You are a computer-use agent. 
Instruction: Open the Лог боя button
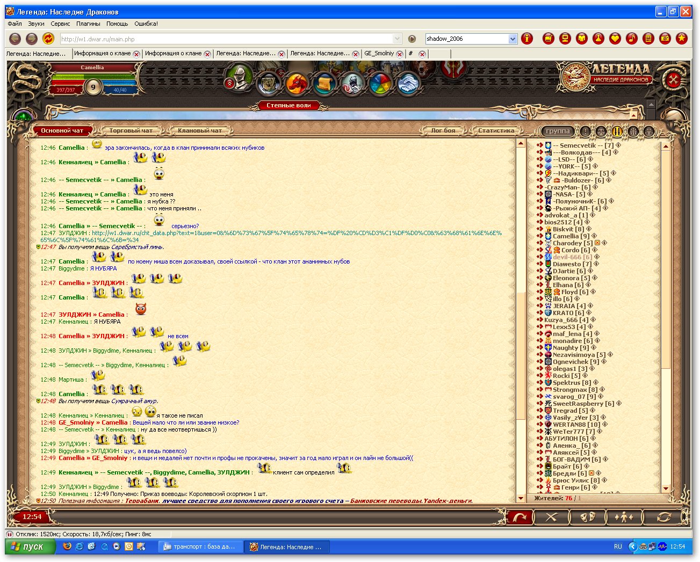[443, 130]
